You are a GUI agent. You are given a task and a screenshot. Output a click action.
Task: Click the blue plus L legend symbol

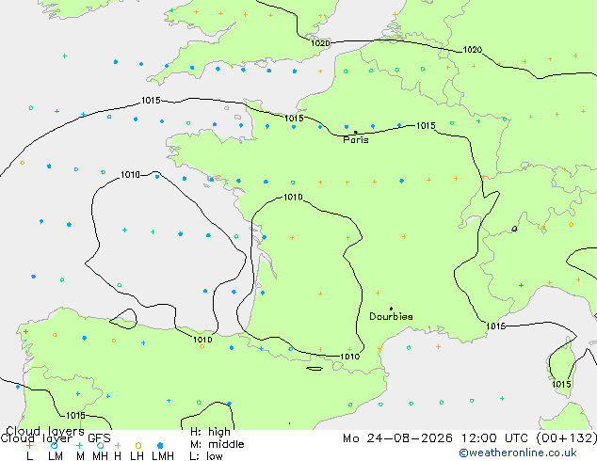[30, 445]
